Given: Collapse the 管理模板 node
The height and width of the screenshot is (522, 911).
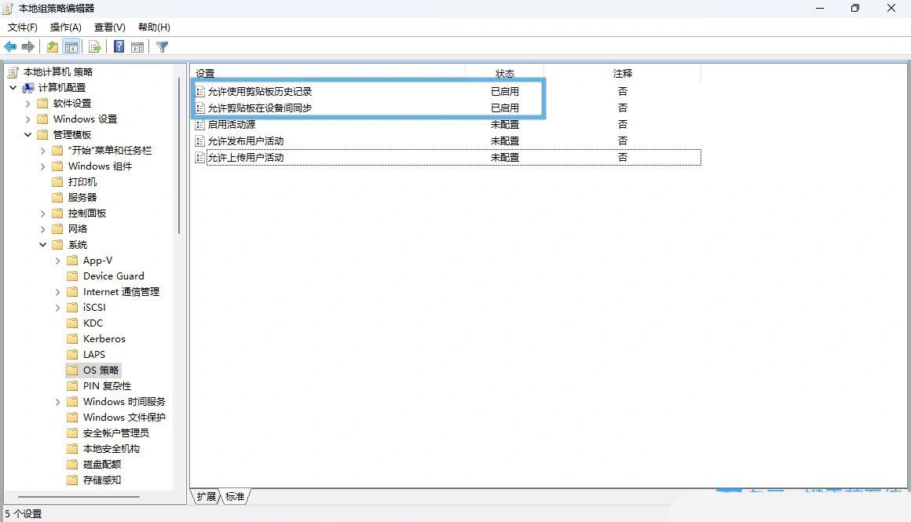Looking at the screenshot, I should [28, 135].
